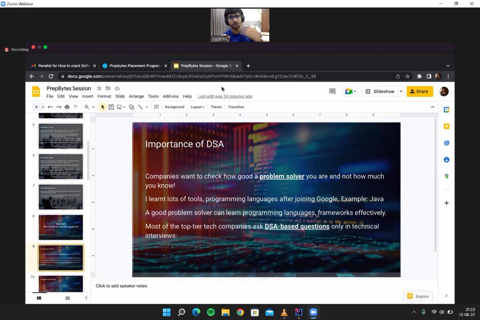Screen dimensions: 480x320
Task: Click Get add-ons plus icon
Action: click(446, 203)
